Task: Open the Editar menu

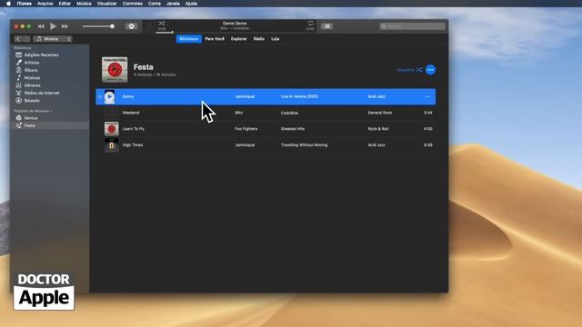Action: point(65,4)
